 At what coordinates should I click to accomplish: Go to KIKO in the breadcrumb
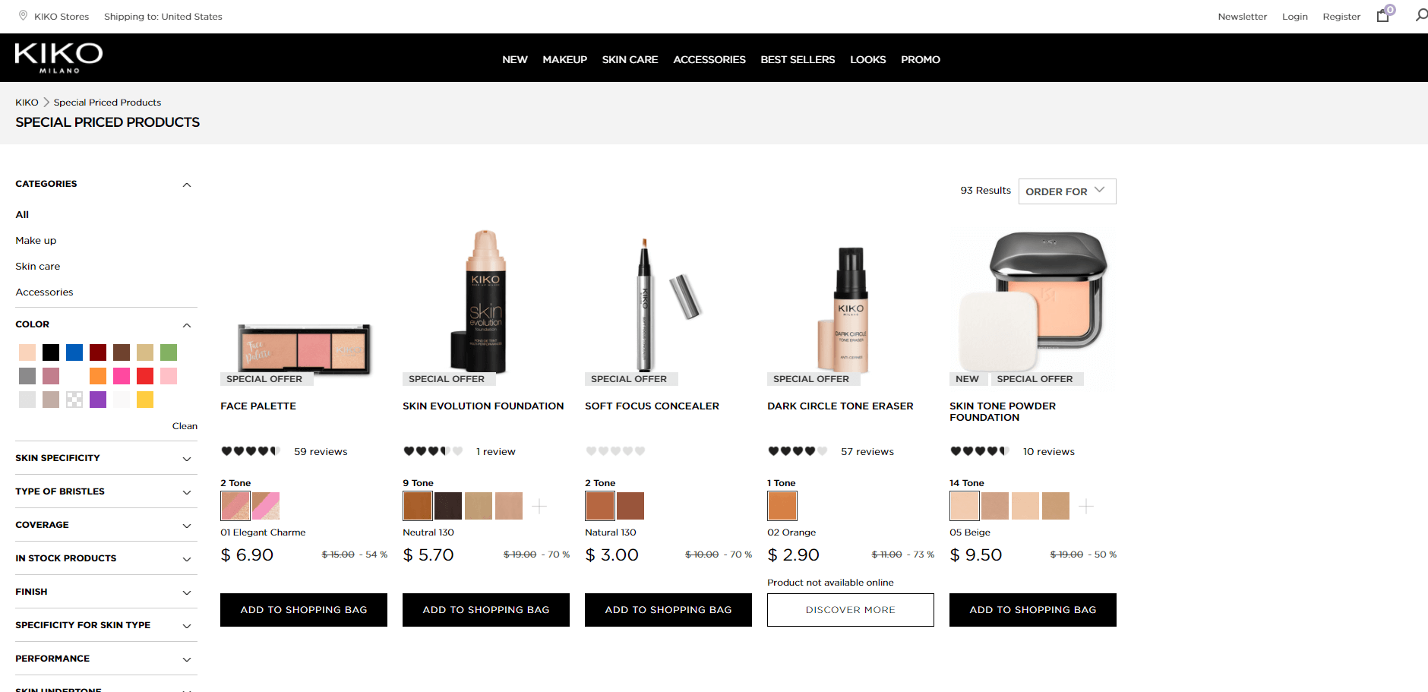tap(27, 103)
